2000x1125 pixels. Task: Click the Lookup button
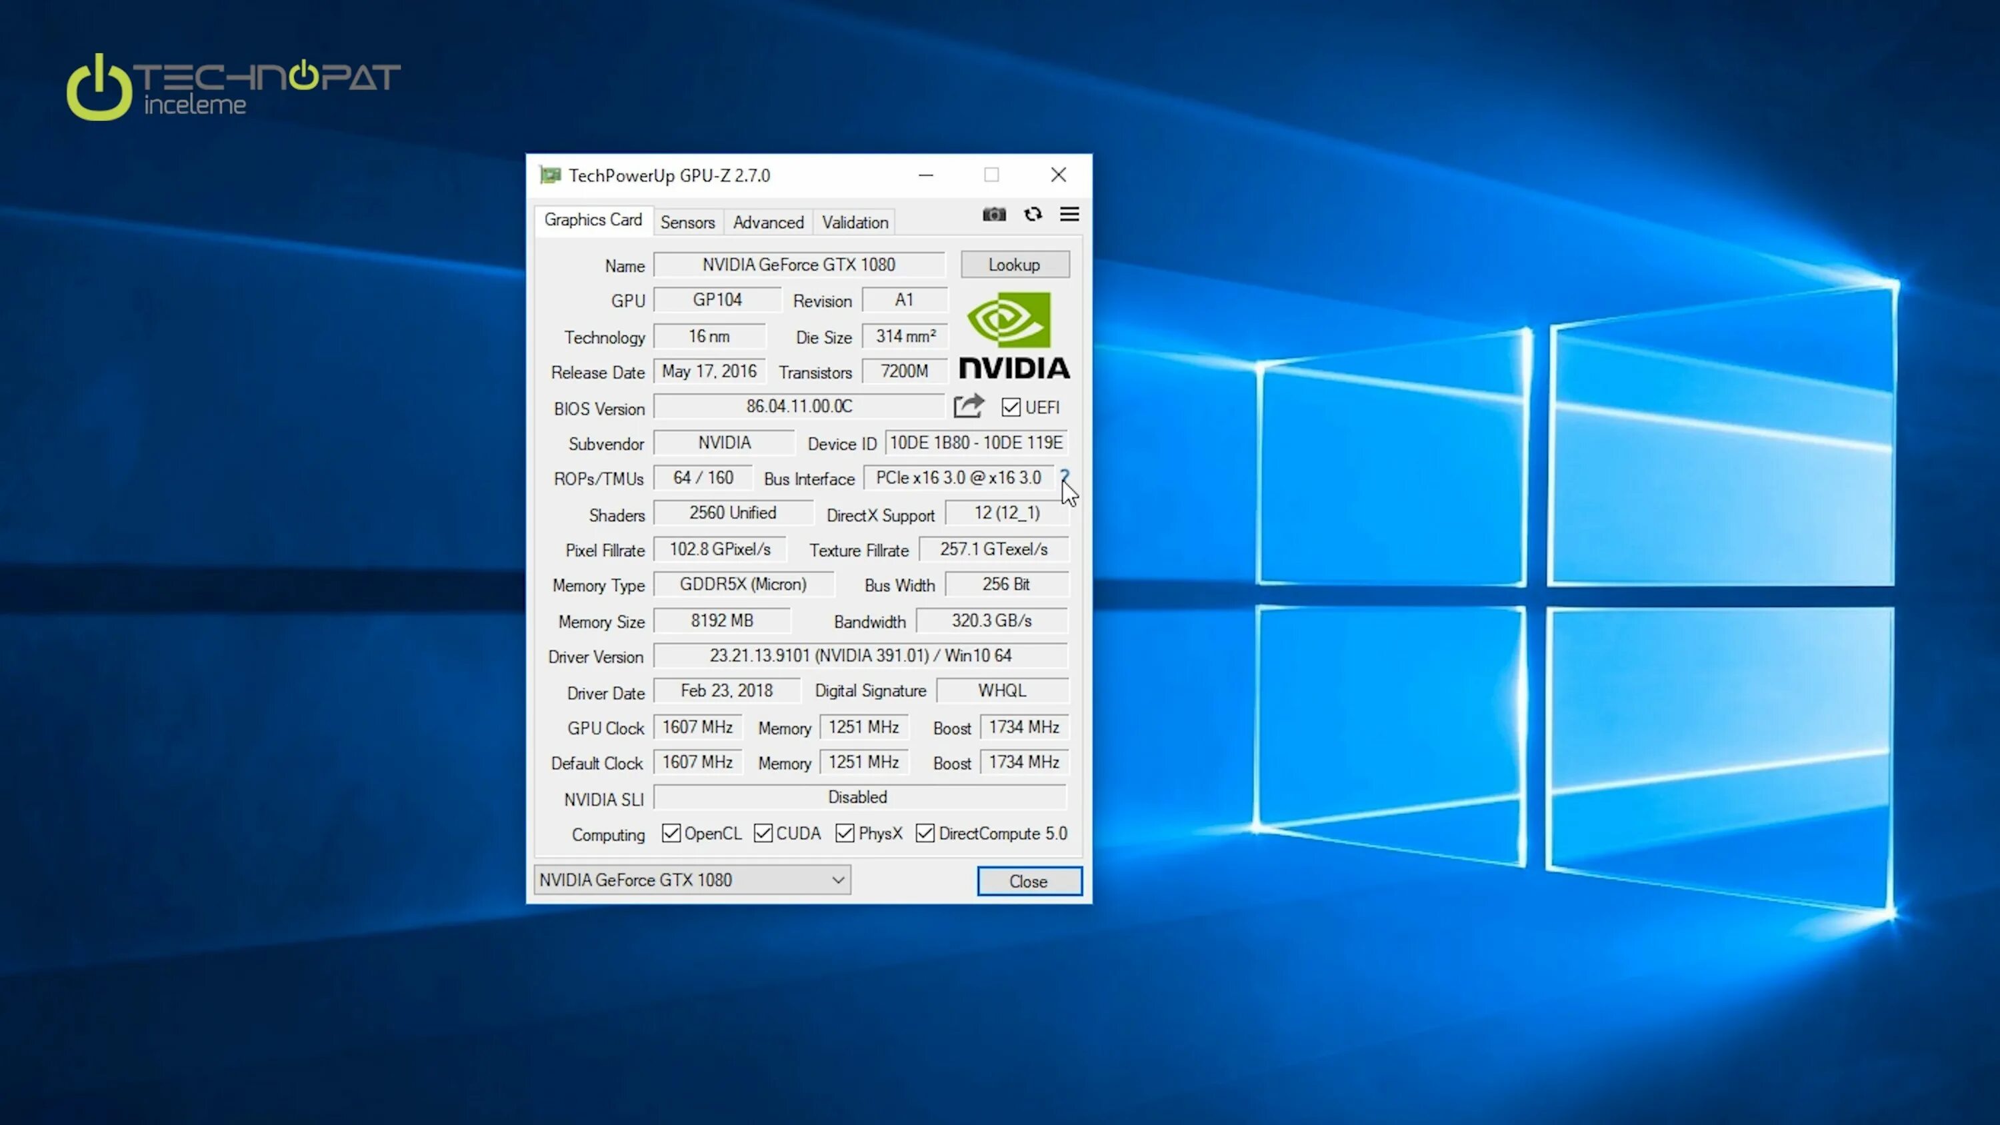[x=1015, y=265]
